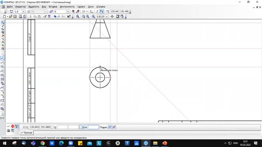Click the local coordinate system icon
262x147 pixels.
(92, 11)
